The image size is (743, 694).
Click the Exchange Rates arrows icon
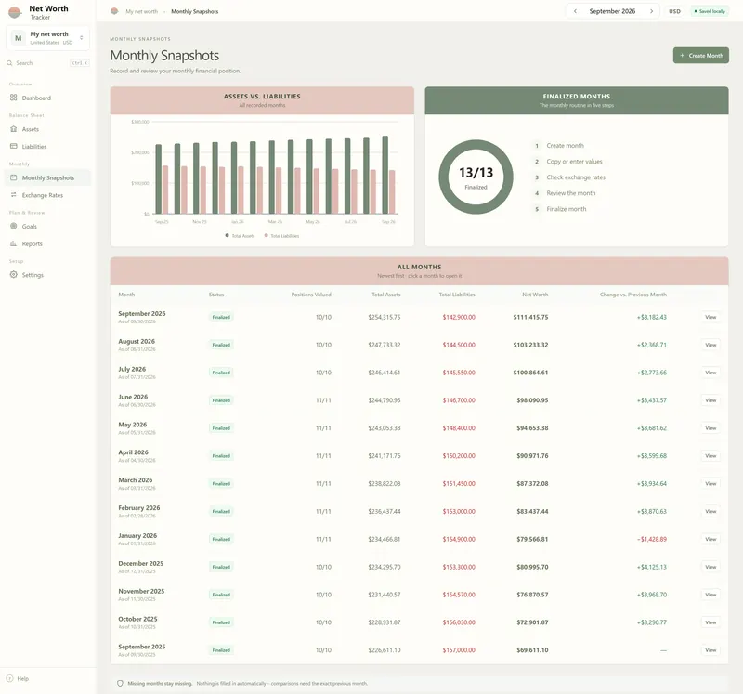pos(13,195)
